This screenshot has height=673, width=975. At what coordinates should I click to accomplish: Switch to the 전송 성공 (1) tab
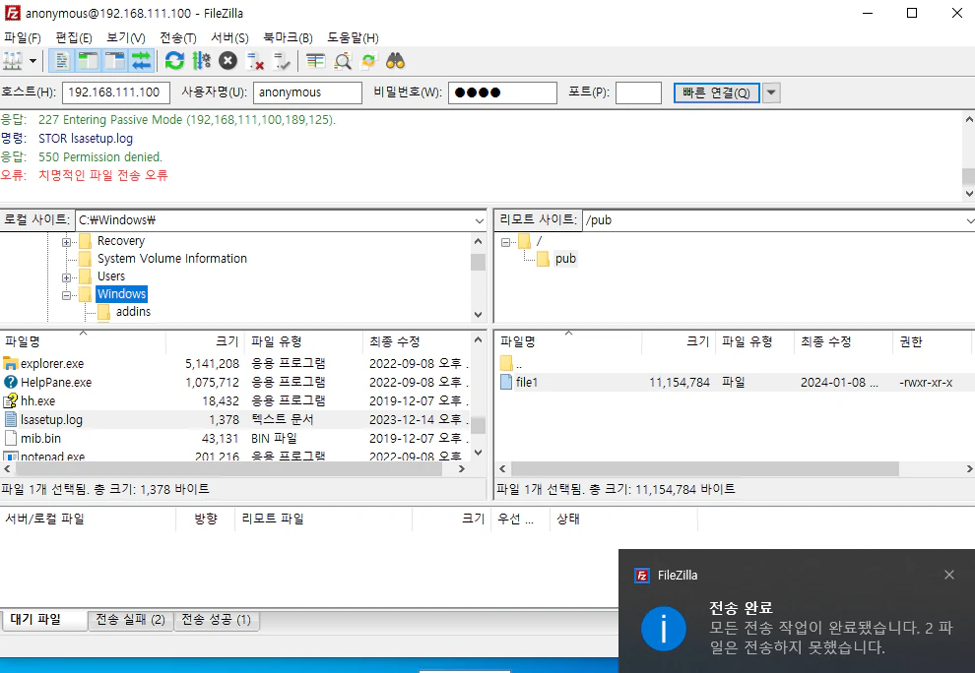(x=216, y=620)
